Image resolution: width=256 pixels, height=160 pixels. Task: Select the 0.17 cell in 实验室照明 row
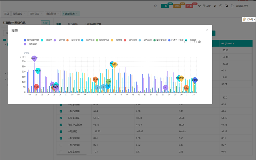coord(138,152)
